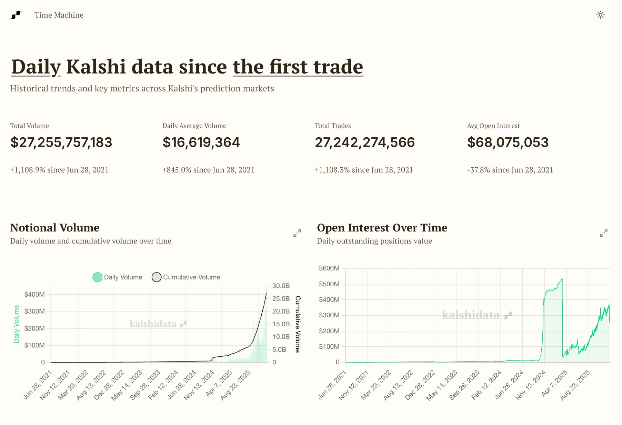The height and width of the screenshot is (425, 622).
Task: Click the 'Notional Volume' section heading
Action: pos(55,228)
